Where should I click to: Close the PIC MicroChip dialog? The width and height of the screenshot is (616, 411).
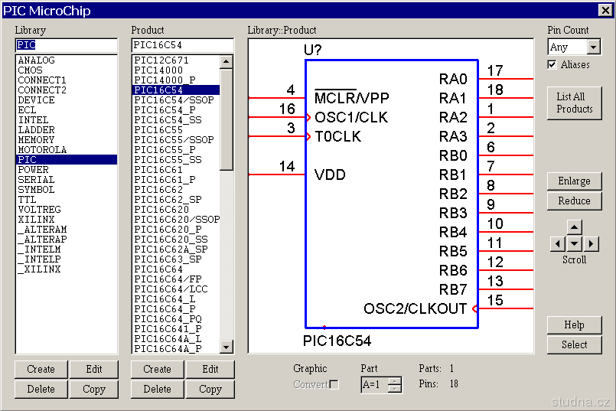point(605,10)
